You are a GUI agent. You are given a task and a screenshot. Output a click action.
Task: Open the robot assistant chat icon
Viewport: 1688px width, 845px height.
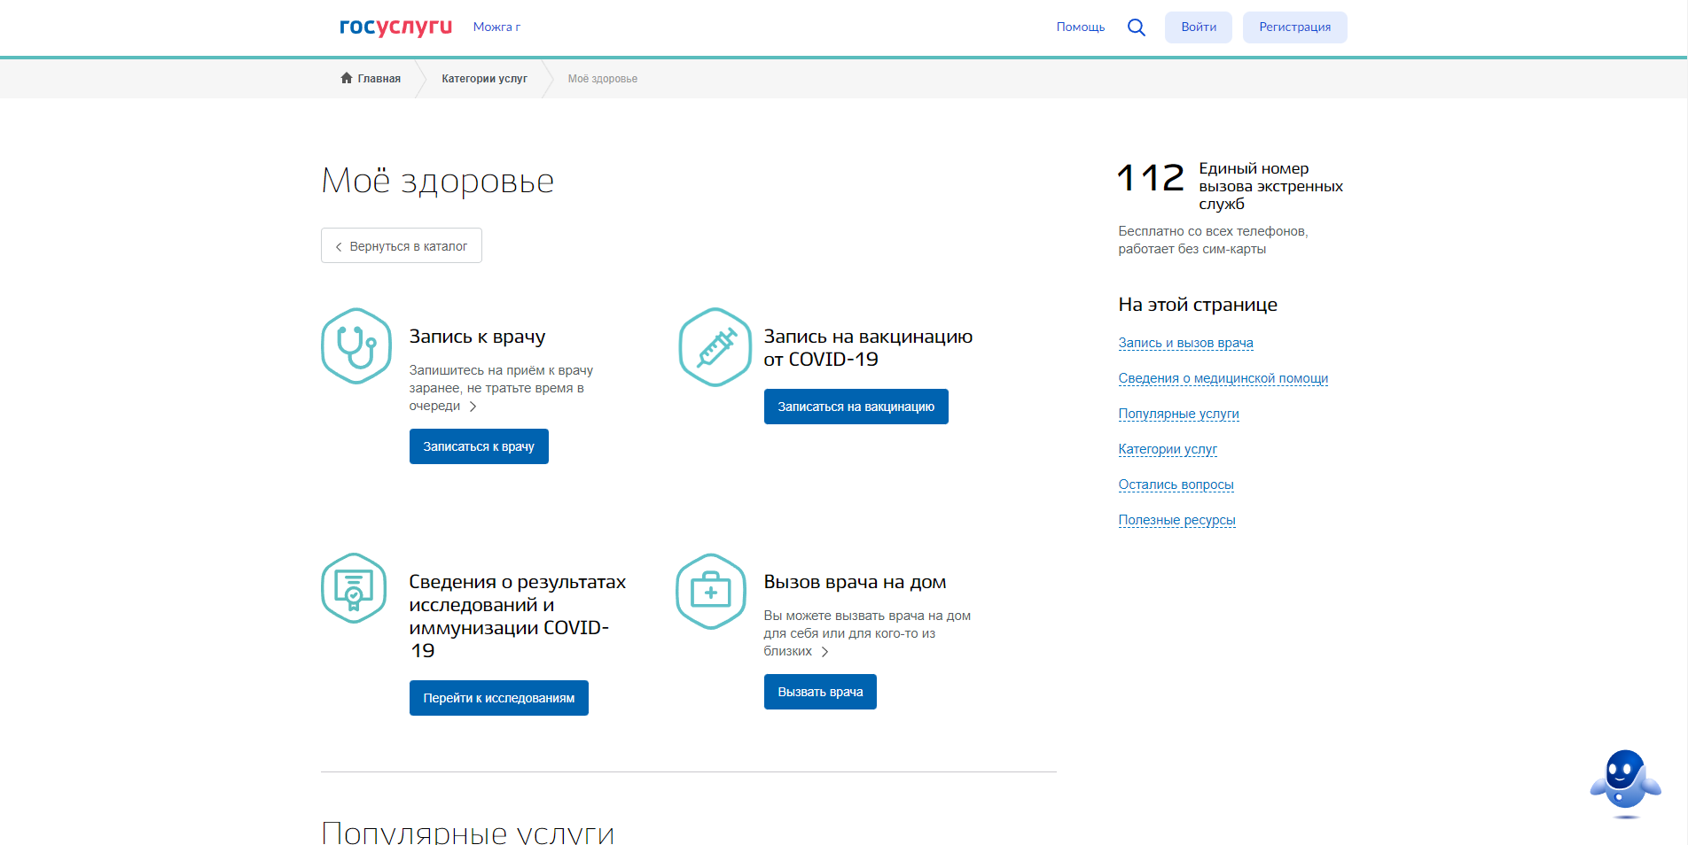(x=1625, y=782)
